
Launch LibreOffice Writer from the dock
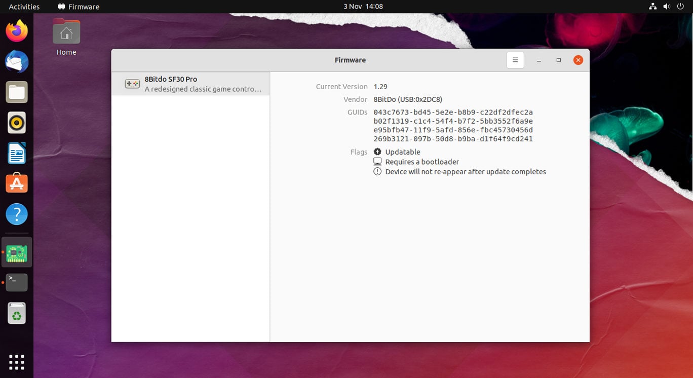click(x=17, y=153)
